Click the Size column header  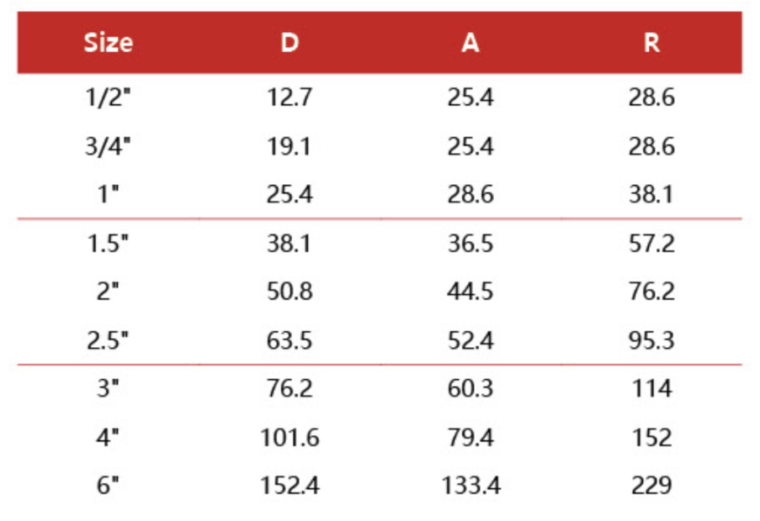pyautogui.click(x=109, y=43)
